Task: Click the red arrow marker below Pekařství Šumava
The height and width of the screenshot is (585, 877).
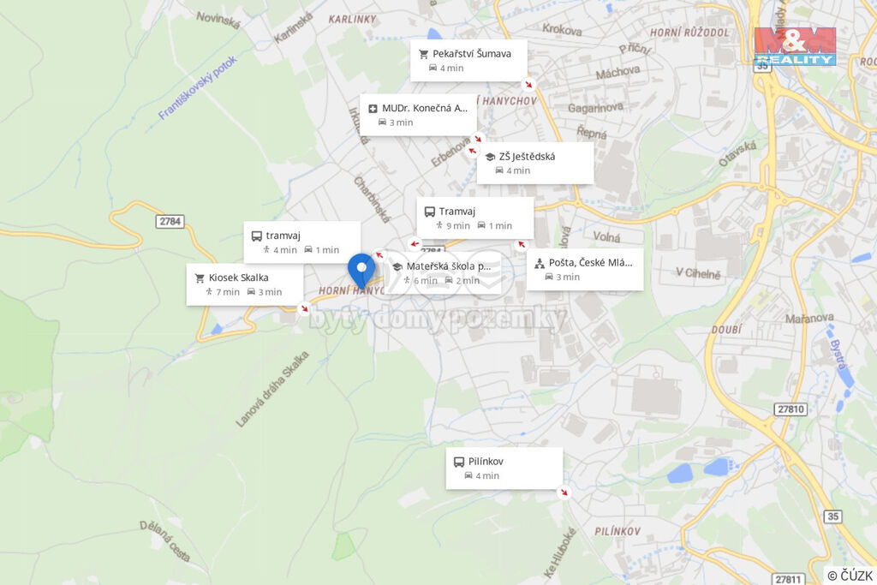Action: (x=528, y=85)
